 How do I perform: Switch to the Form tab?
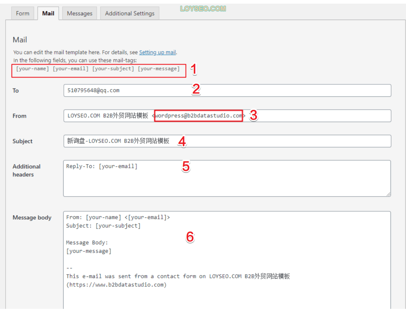[23, 13]
